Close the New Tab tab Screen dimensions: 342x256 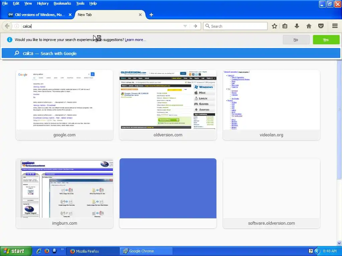point(140,15)
